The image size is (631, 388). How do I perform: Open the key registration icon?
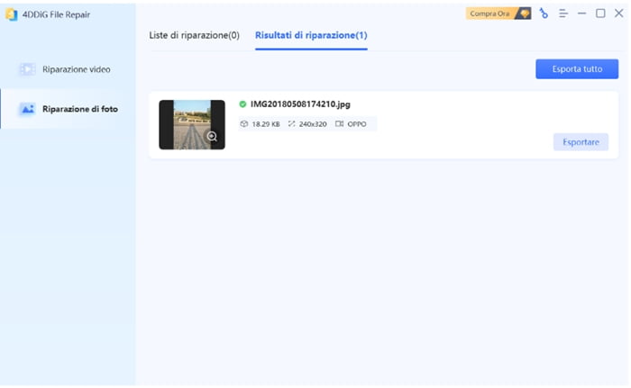coord(544,14)
